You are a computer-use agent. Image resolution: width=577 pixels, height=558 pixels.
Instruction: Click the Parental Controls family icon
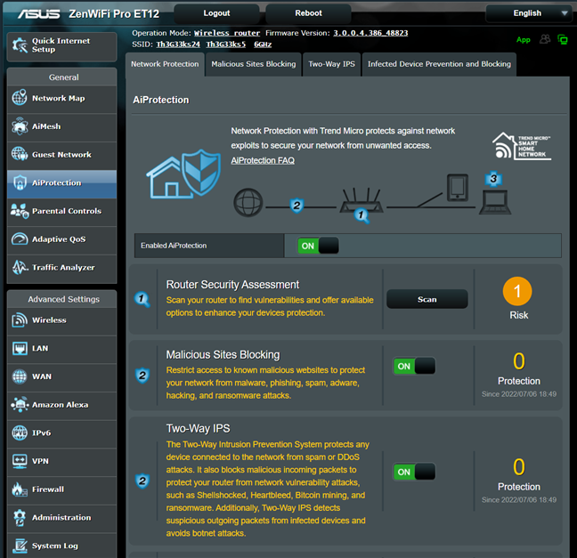click(x=20, y=211)
